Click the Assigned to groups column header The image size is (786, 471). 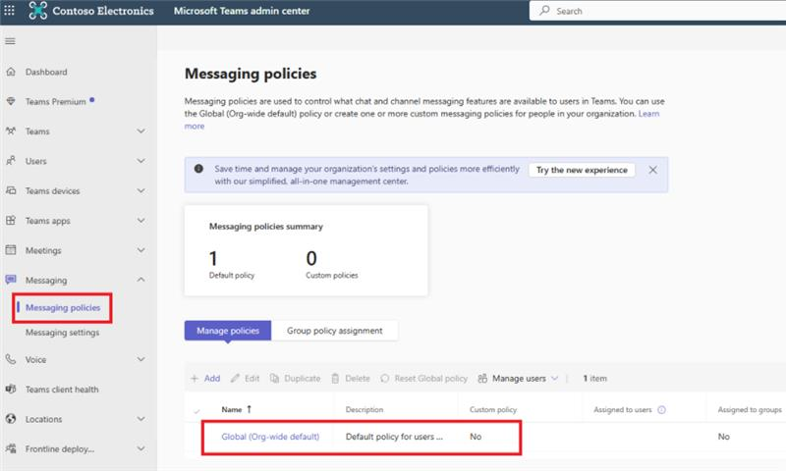pyautogui.click(x=750, y=409)
